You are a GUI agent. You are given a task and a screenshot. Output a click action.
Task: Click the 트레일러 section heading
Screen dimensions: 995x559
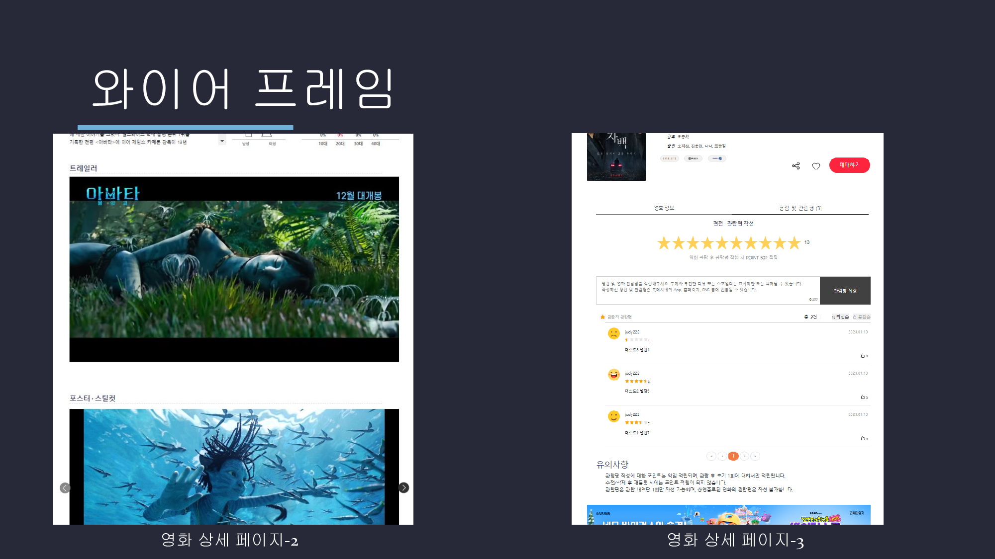point(84,168)
